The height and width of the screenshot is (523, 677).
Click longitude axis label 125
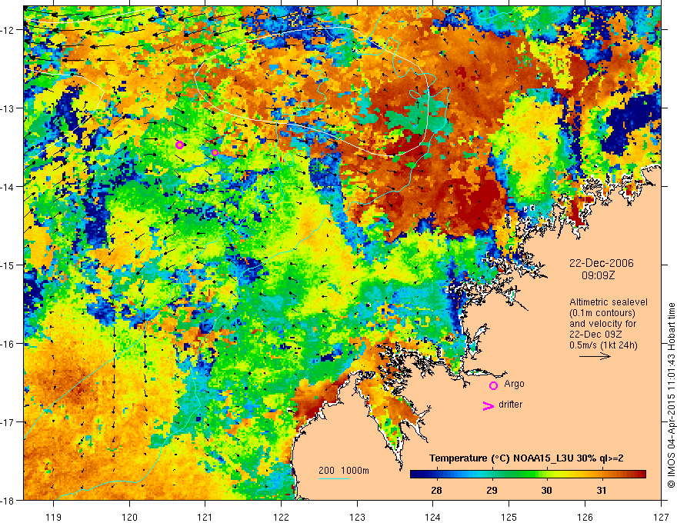[x=509, y=517]
